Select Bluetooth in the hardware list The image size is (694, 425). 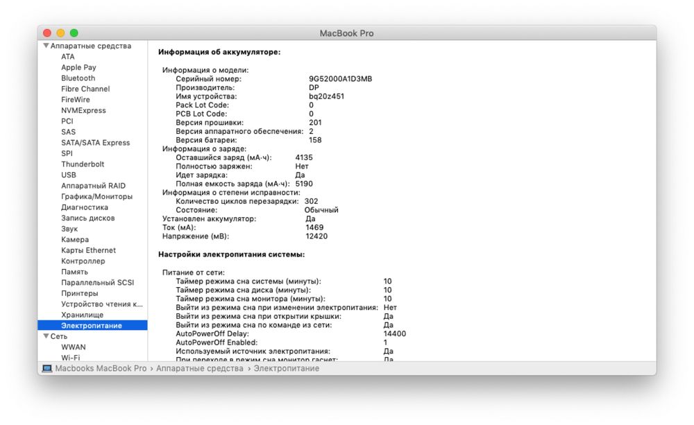78,78
